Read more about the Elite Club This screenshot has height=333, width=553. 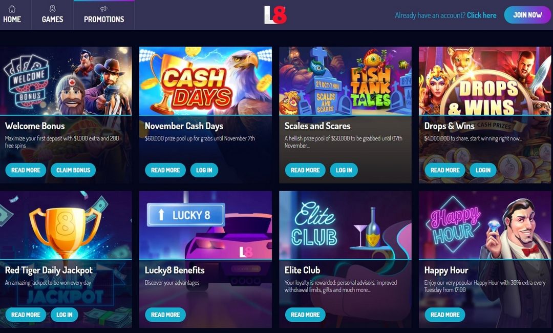click(305, 315)
